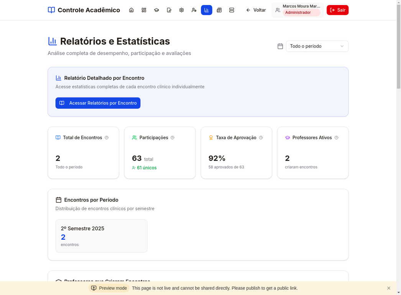Click the Voltar back navigation

[256, 10]
